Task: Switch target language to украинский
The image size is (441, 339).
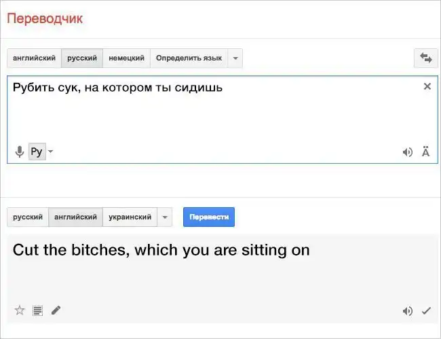Action: [130, 217]
